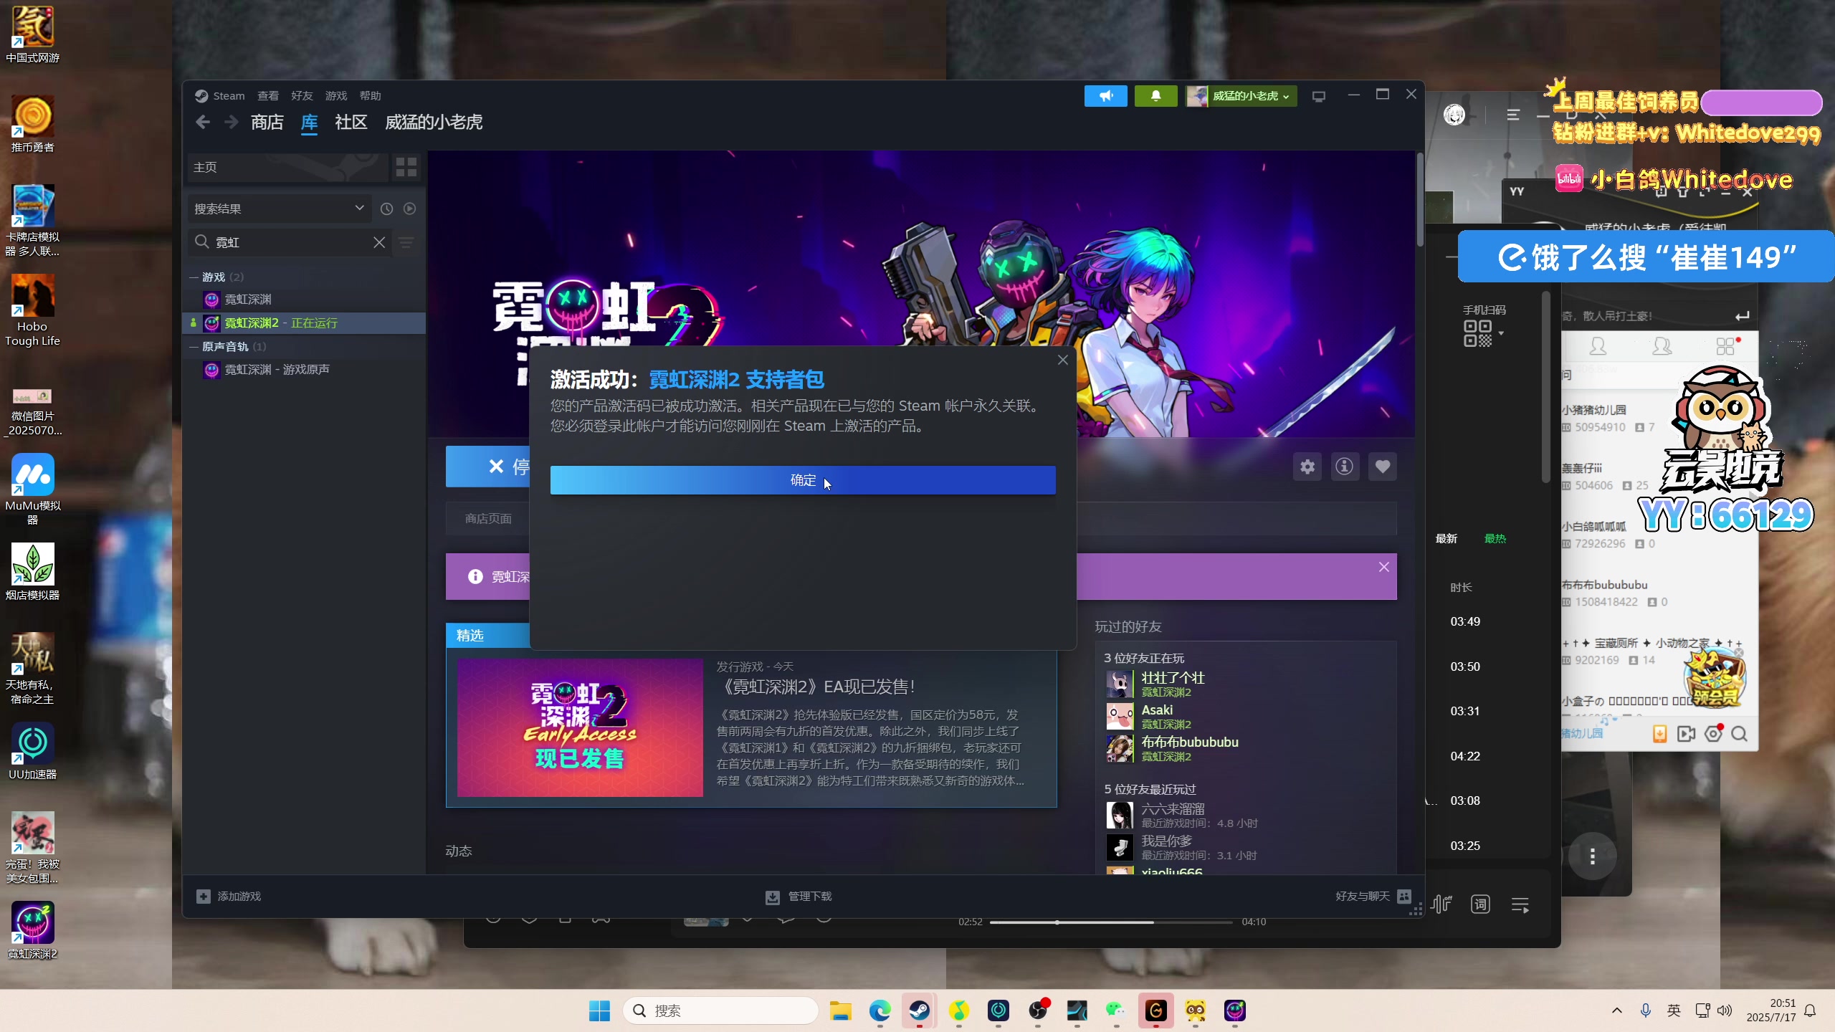Go back with Steam back arrow

(203, 123)
